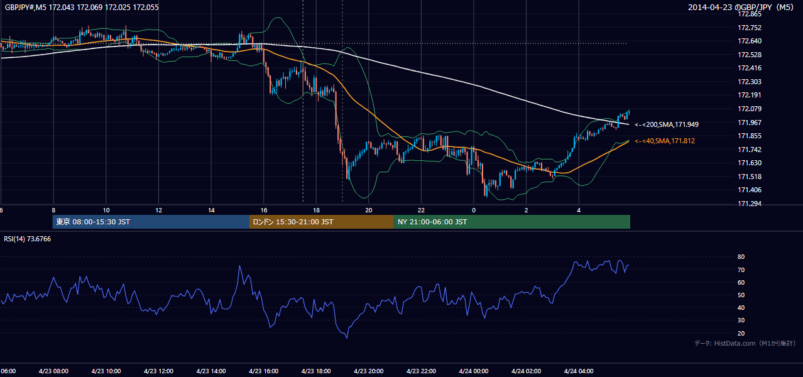Click the date label 4/23 18:00
Viewport: 803px width, 377px height.
click(316, 371)
